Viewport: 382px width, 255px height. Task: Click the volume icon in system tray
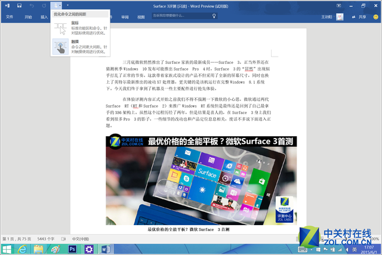click(x=347, y=250)
